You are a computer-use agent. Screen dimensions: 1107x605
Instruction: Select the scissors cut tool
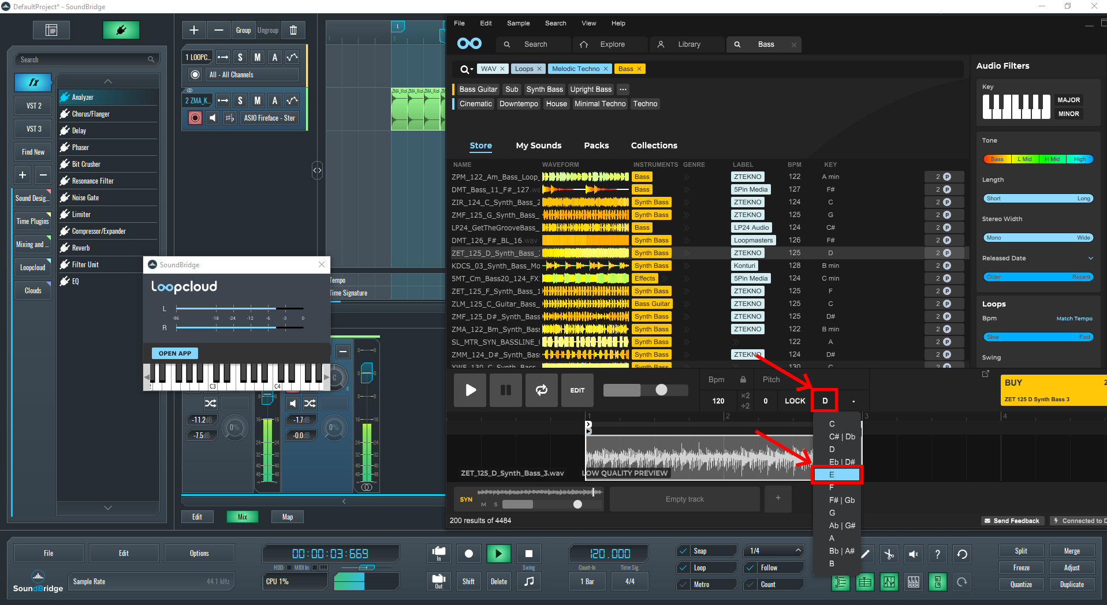point(889,554)
